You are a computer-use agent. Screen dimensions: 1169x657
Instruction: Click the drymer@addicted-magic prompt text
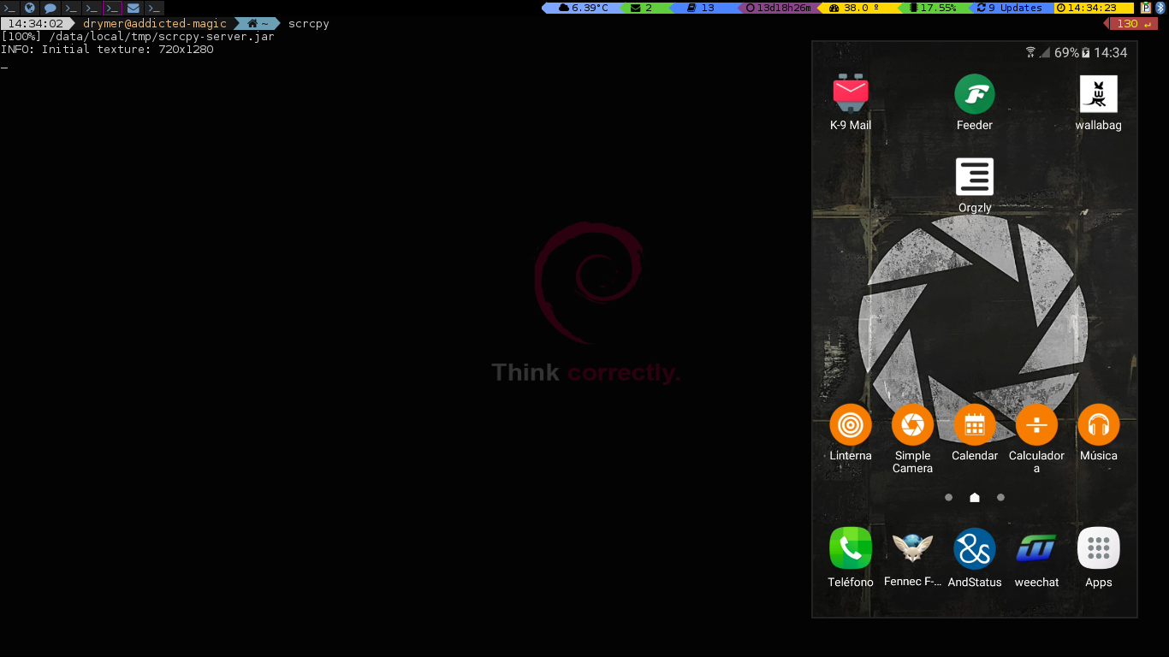(x=155, y=23)
